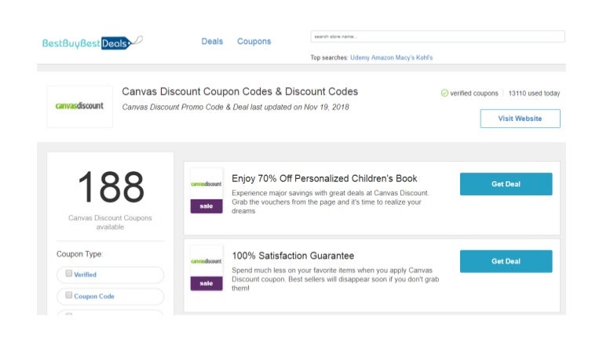Focus the search store name field

point(437,36)
